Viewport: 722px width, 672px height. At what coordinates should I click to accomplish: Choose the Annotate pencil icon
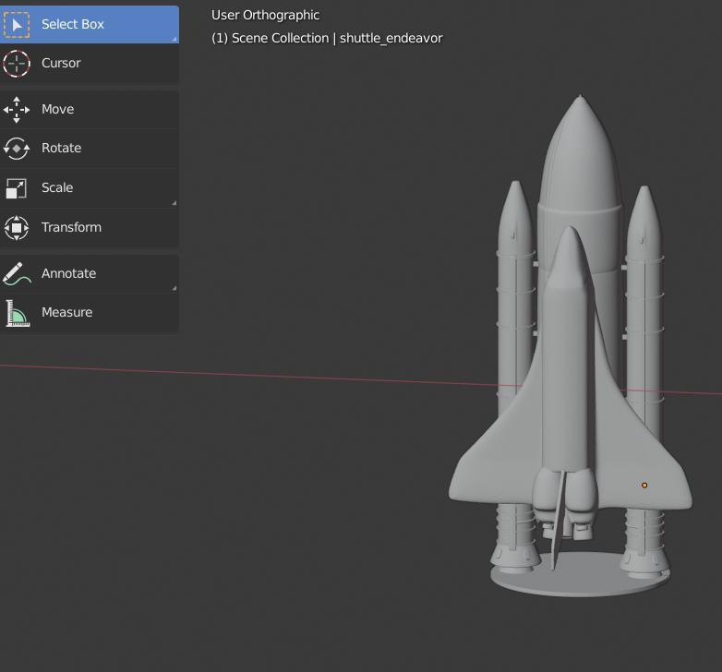coord(17,273)
